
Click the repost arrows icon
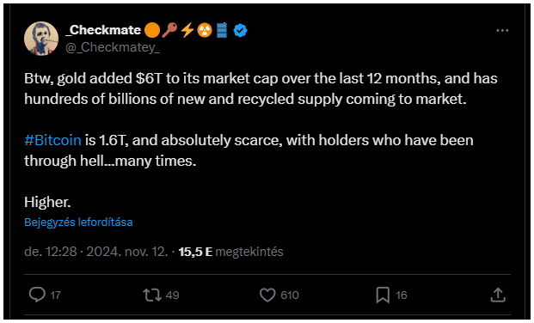(x=152, y=296)
